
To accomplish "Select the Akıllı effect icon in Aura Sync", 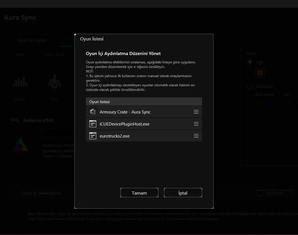I will pos(55,82).
